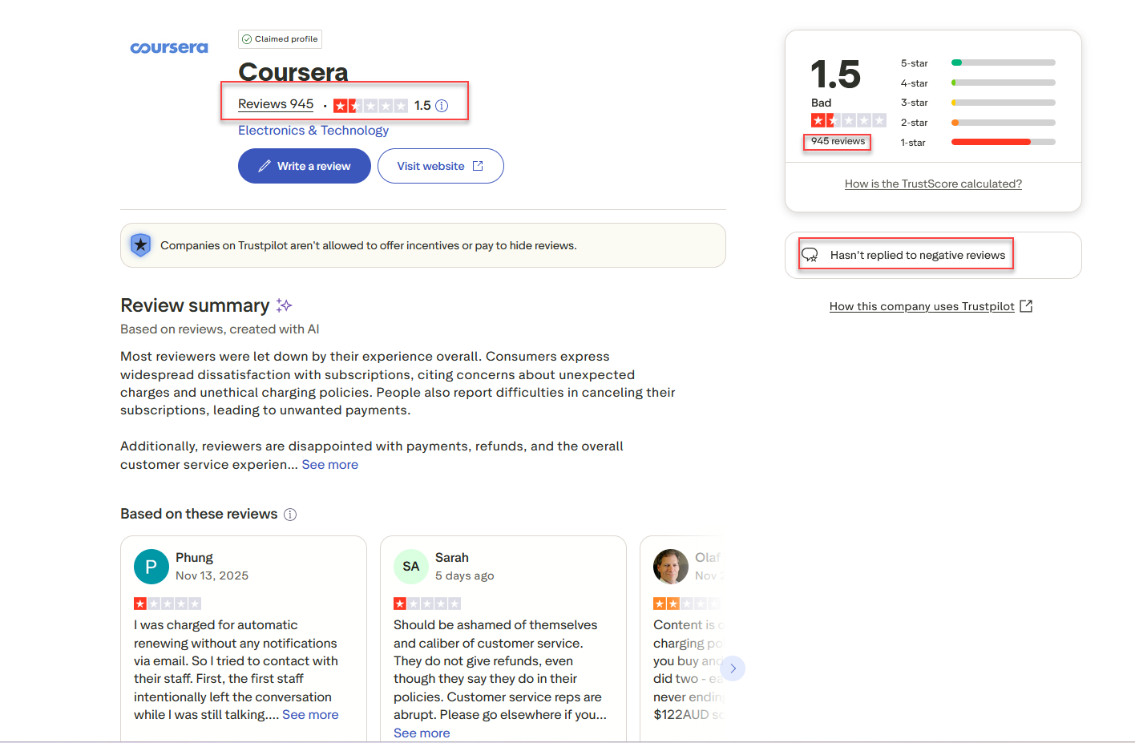Open the Reviews 945 link
This screenshot has height=743, width=1135.
(276, 104)
